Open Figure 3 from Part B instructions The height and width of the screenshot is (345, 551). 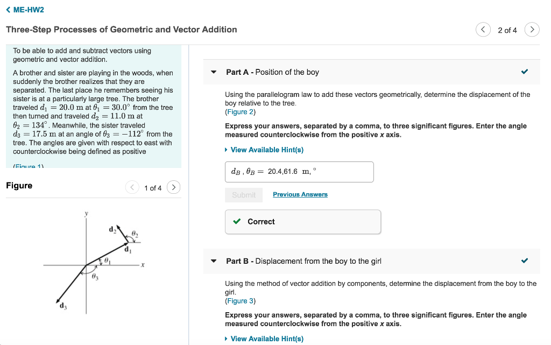pyautogui.click(x=241, y=301)
